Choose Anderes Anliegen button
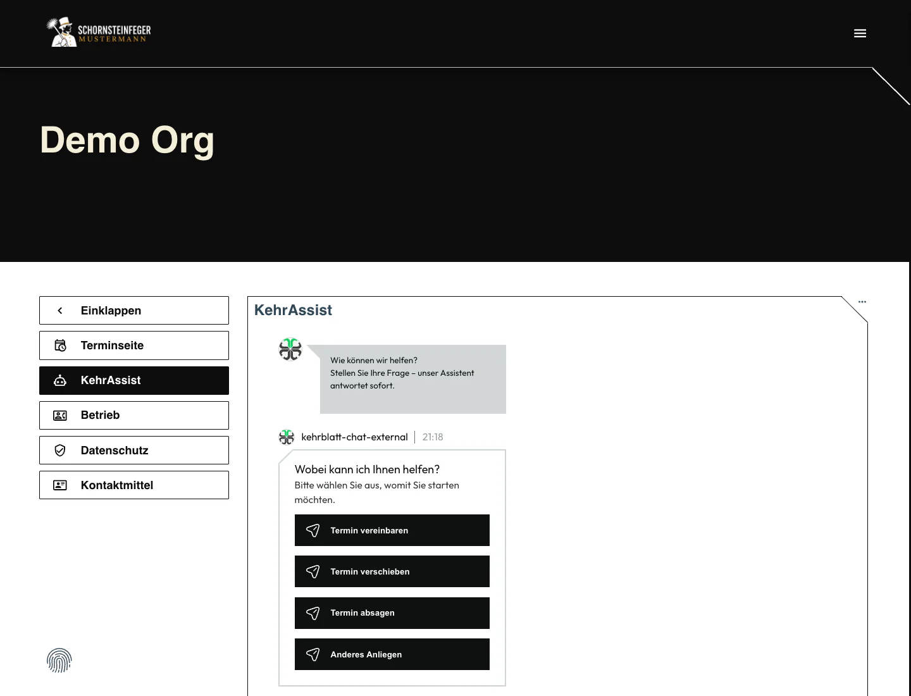This screenshot has height=696, width=911. (392, 654)
